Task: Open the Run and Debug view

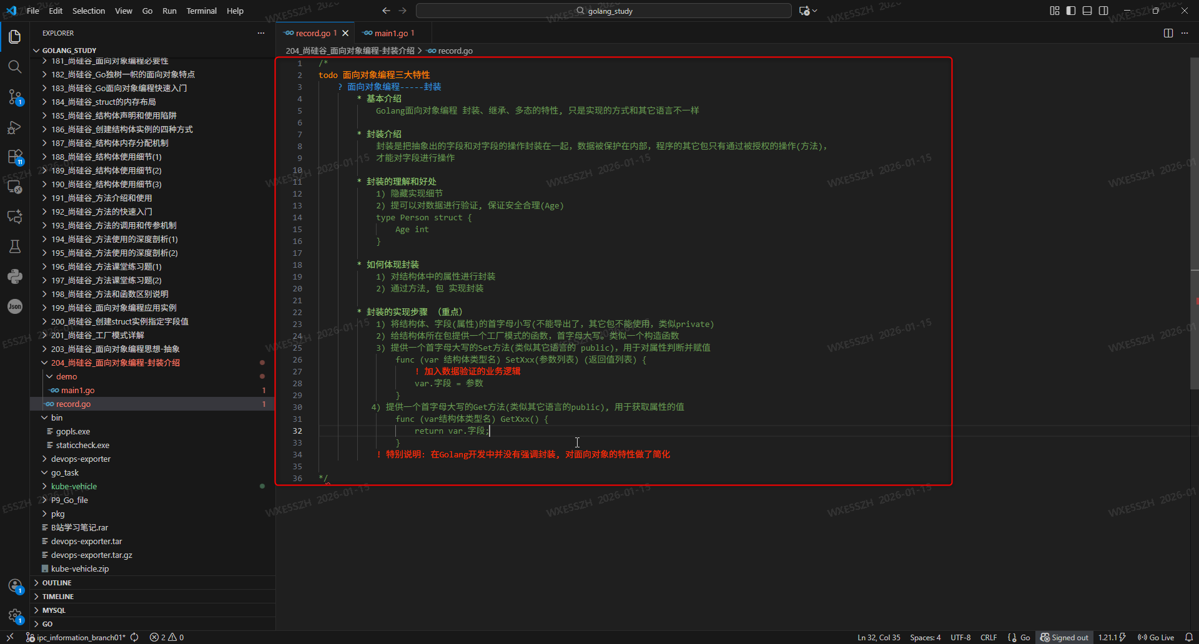Action: point(15,127)
